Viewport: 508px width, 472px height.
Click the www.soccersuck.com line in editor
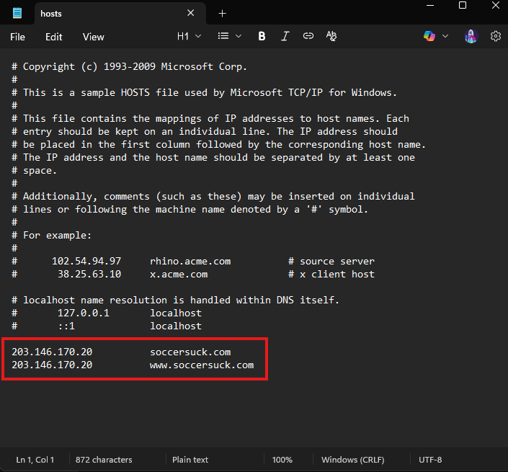[x=202, y=365]
